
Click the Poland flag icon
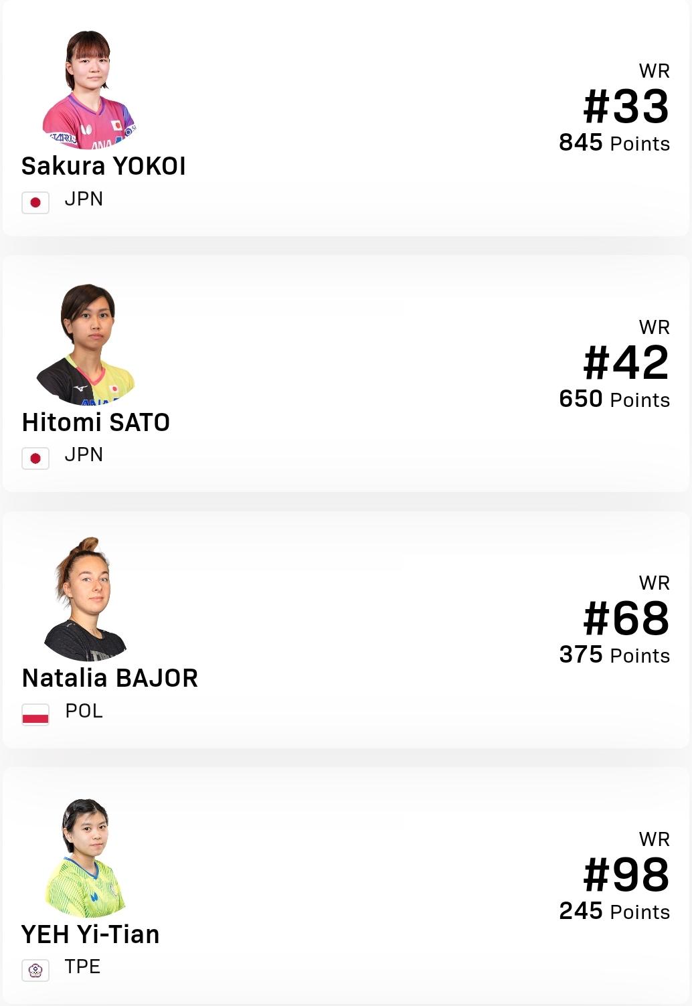click(x=35, y=714)
